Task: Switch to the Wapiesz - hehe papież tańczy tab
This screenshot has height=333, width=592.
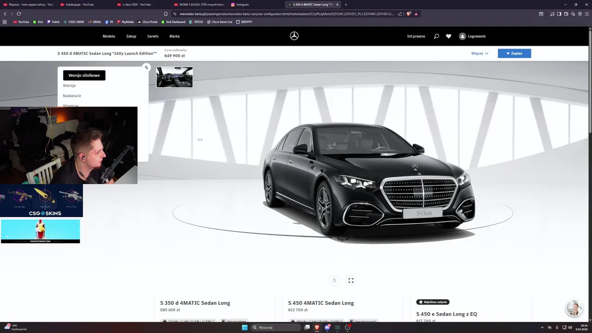Action: click(28, 5)
